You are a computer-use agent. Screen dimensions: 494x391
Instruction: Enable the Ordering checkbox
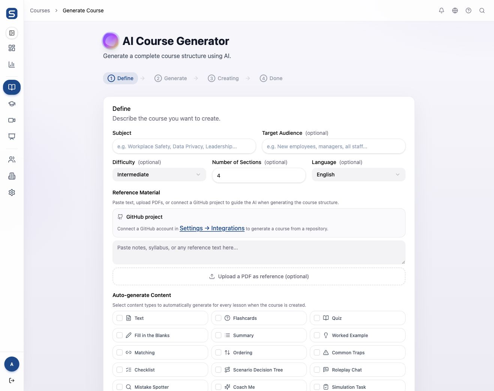tap(219, 352)
